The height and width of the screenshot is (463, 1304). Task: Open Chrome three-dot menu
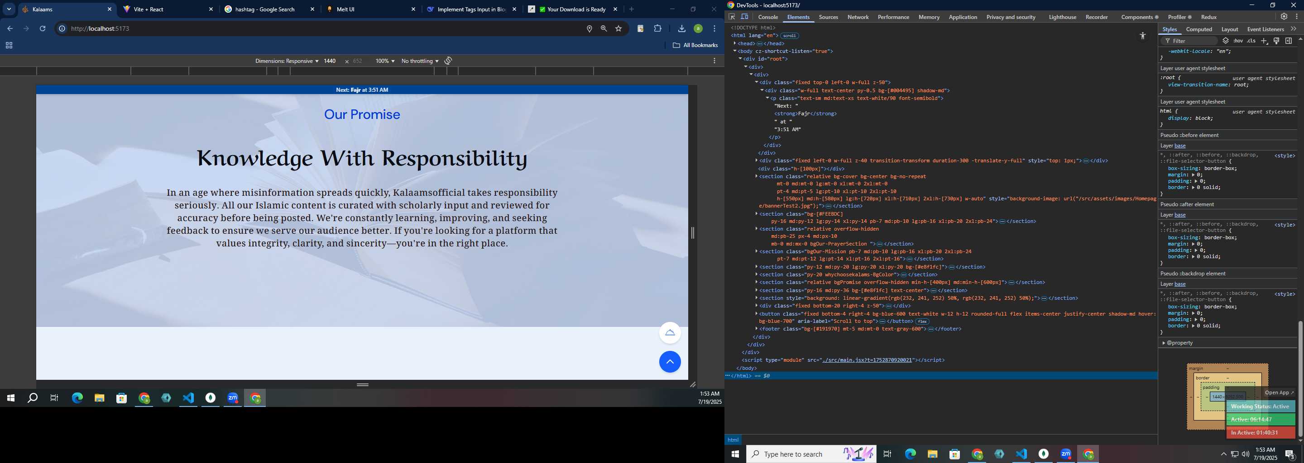pyautogui.click(x=714, y=29)
